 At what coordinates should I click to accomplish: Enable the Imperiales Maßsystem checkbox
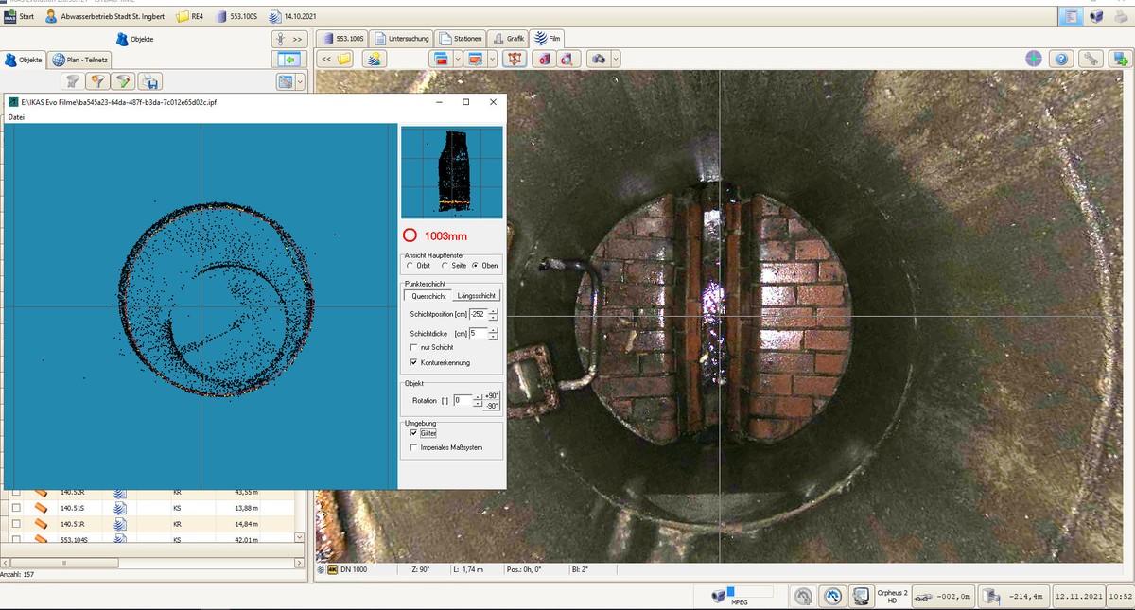tap(414, 448)
